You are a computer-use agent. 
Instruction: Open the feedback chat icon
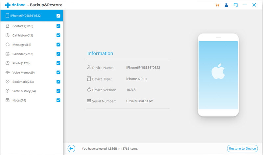click(236, 5)
